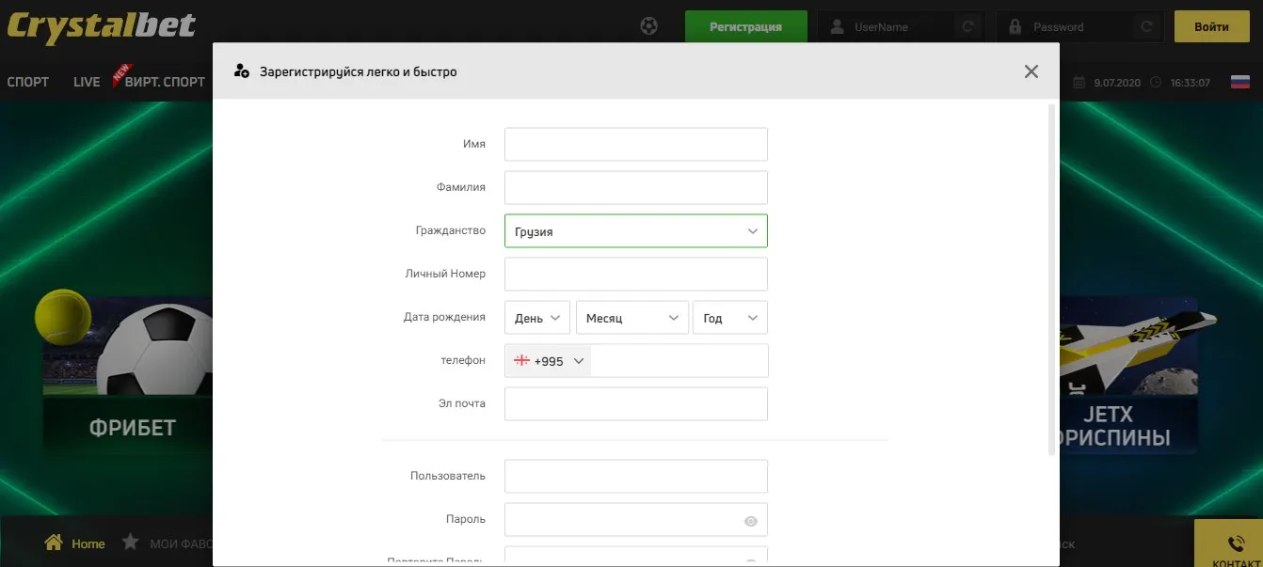Viewport: 1263px width, 567px height.
Task: Click the Home house icon
Action: point(54,543)
